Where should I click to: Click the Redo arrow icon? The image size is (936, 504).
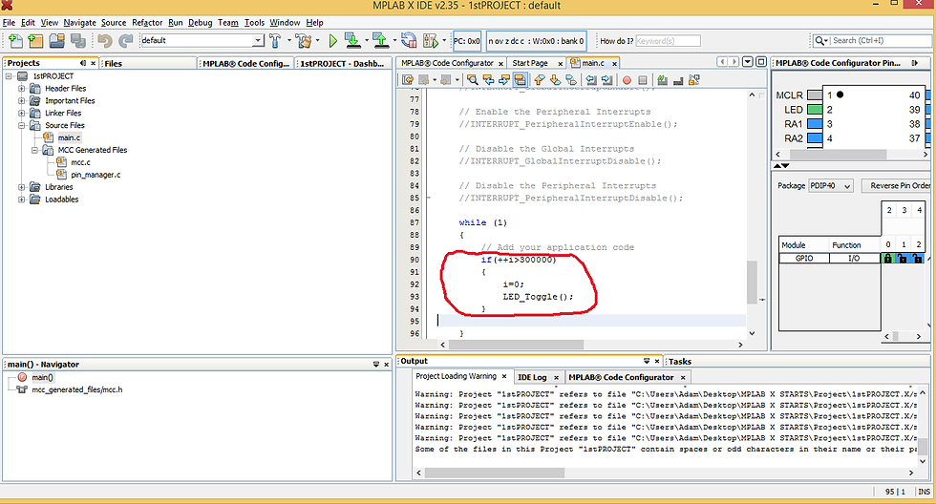tap(125, 40)
